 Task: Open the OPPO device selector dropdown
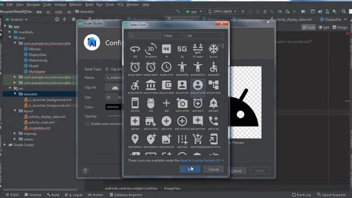(x=222, y=12)
